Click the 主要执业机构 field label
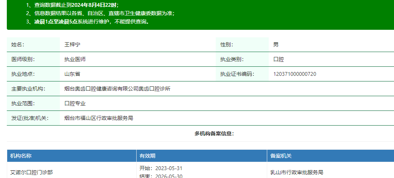394x178 pixels. pos(28,89)
